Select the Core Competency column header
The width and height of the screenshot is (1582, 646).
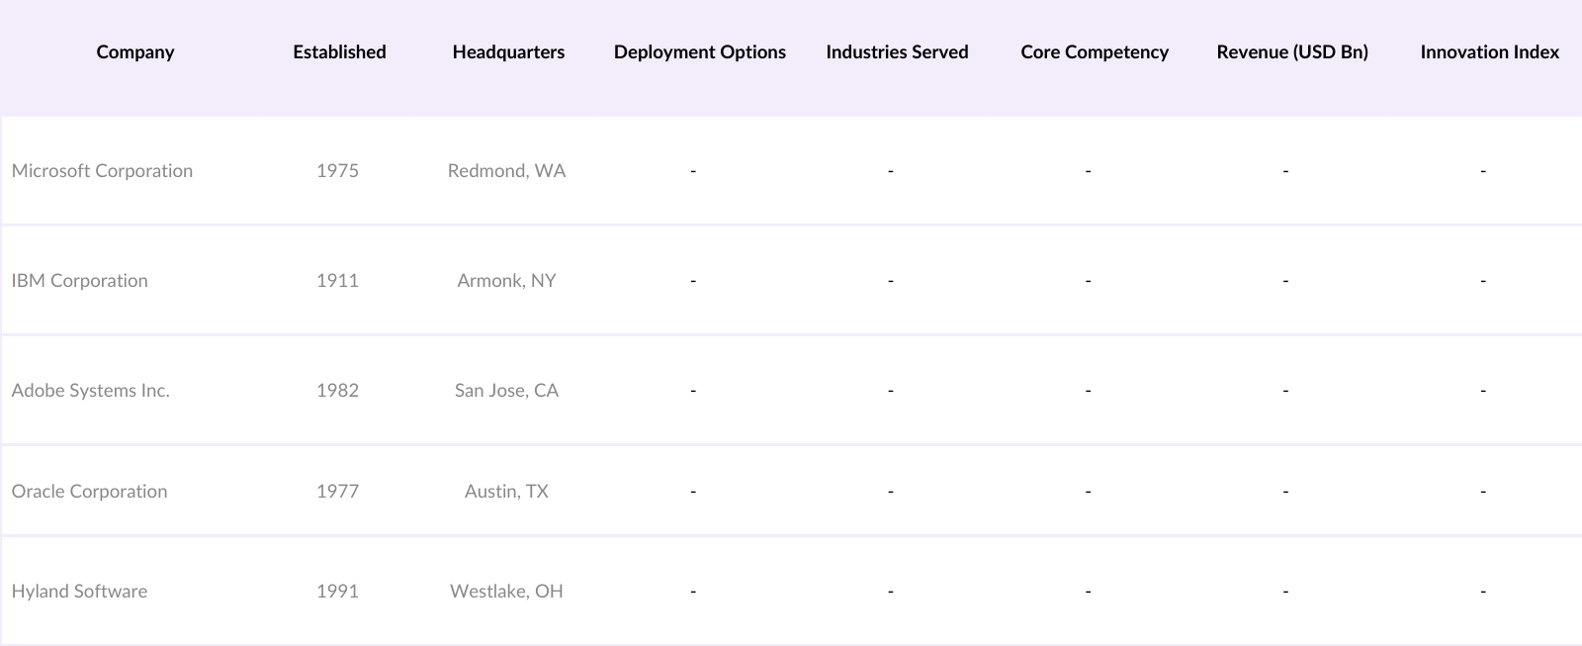point(1095,52)
